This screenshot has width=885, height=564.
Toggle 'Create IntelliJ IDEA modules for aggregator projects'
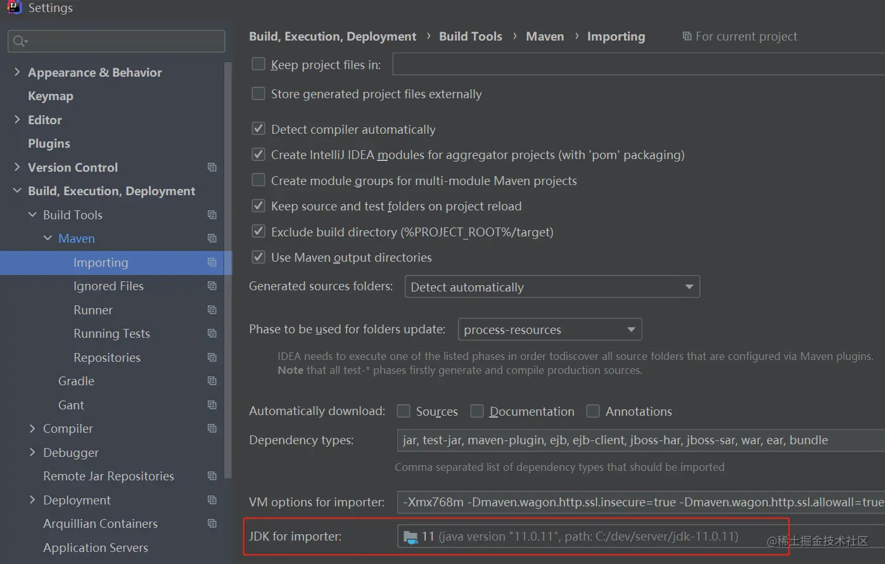(258, 155)
